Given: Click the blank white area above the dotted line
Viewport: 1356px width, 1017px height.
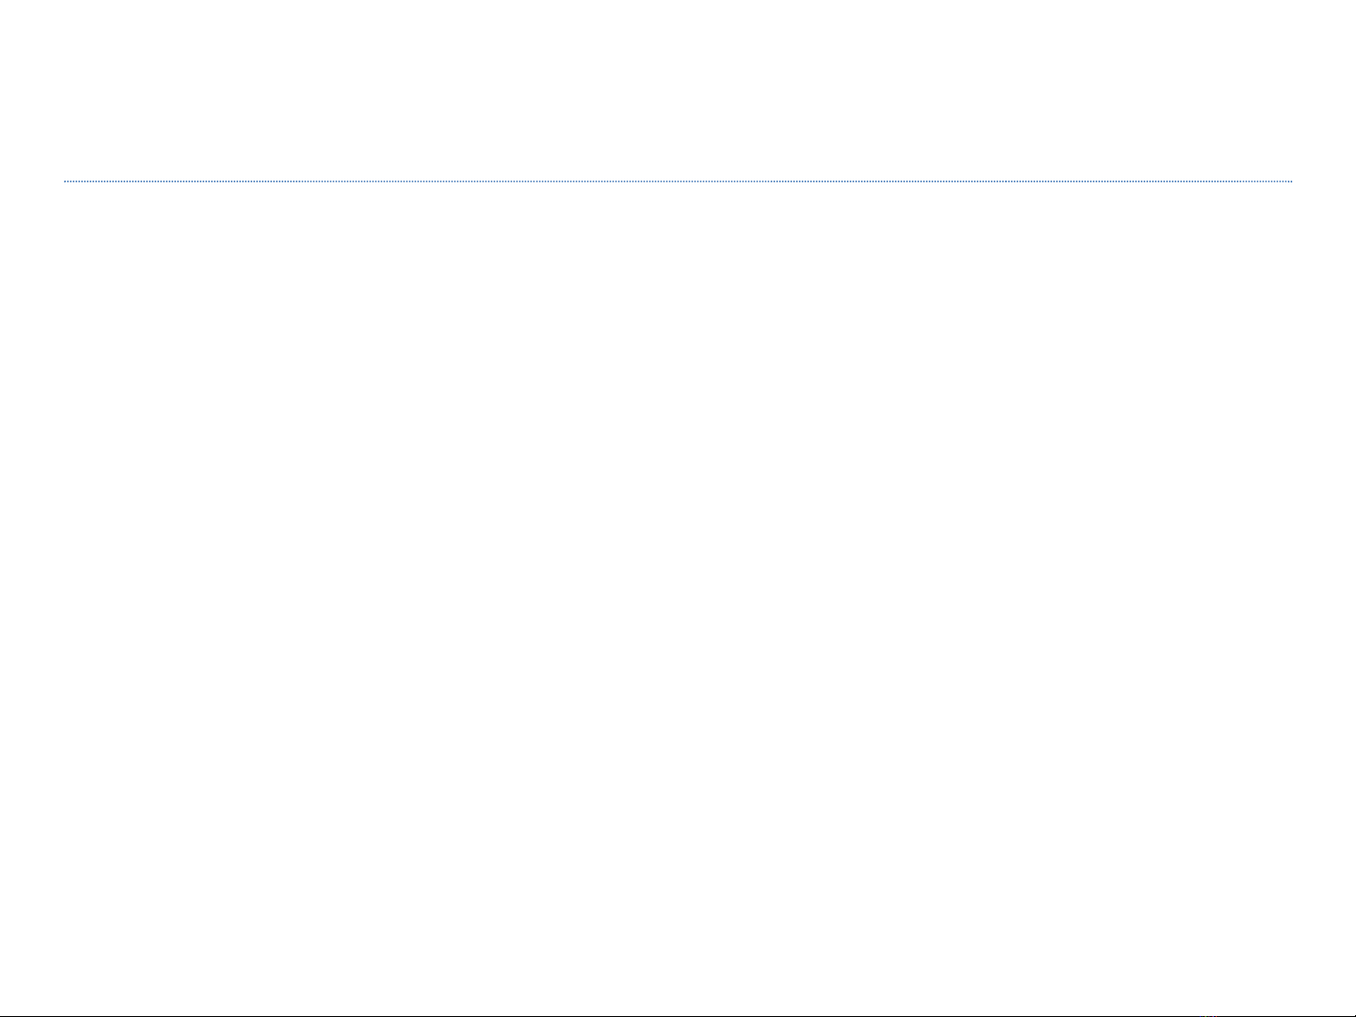Looking at the screenshot, I should [x=678, y=89].
